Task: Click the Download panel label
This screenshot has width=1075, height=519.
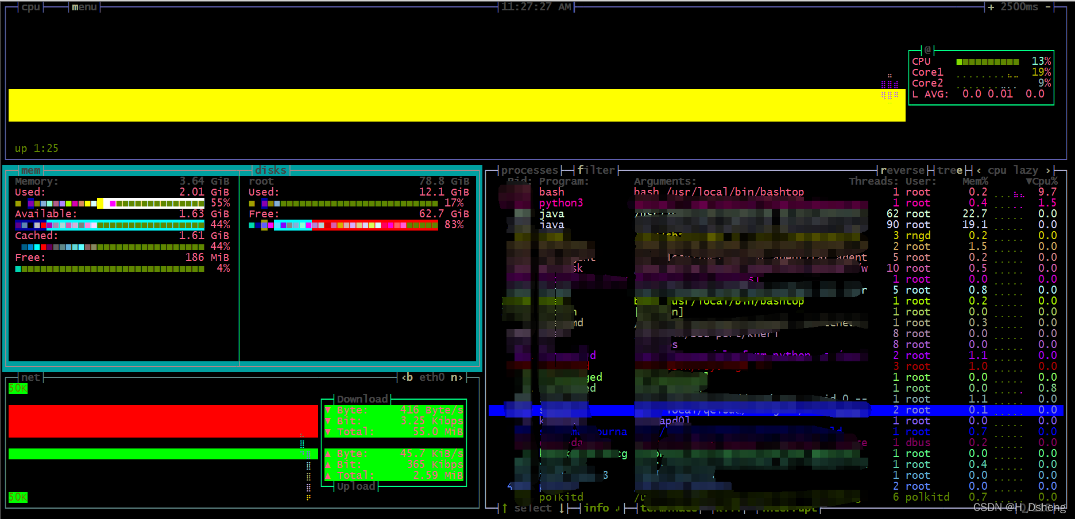Action: pos(362,399)
